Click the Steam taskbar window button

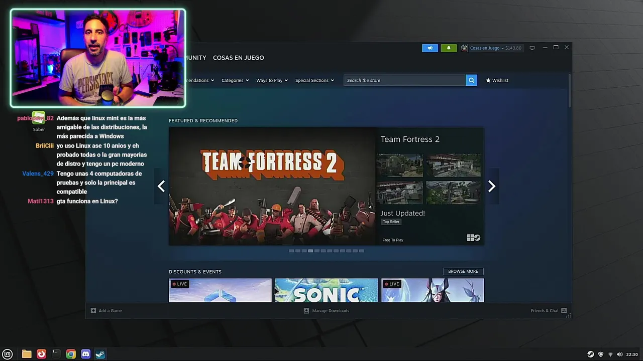click(x=100, y=354)
